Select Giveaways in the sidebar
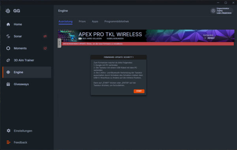This screenshot has height=150, width=237. 27,84
